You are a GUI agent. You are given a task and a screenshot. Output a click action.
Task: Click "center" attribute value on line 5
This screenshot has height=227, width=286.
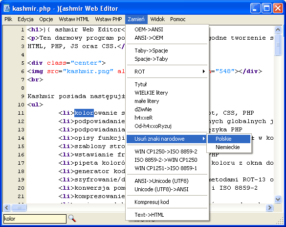tap(86, 63)
